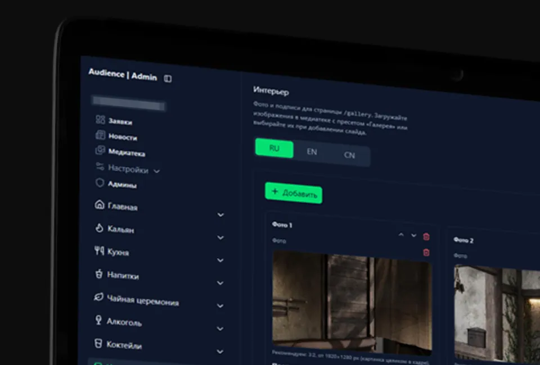
Task: Open Кухня menu item
Action: point(118,252)
